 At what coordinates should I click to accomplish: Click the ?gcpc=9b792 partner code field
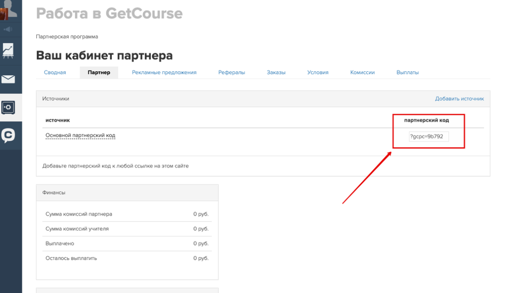pos(429,137)
